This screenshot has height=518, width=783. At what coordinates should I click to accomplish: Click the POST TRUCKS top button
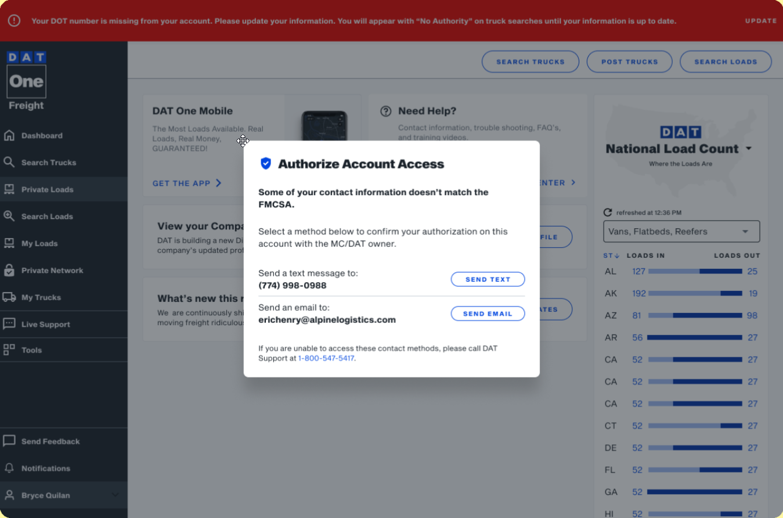(x=629, y=62)
